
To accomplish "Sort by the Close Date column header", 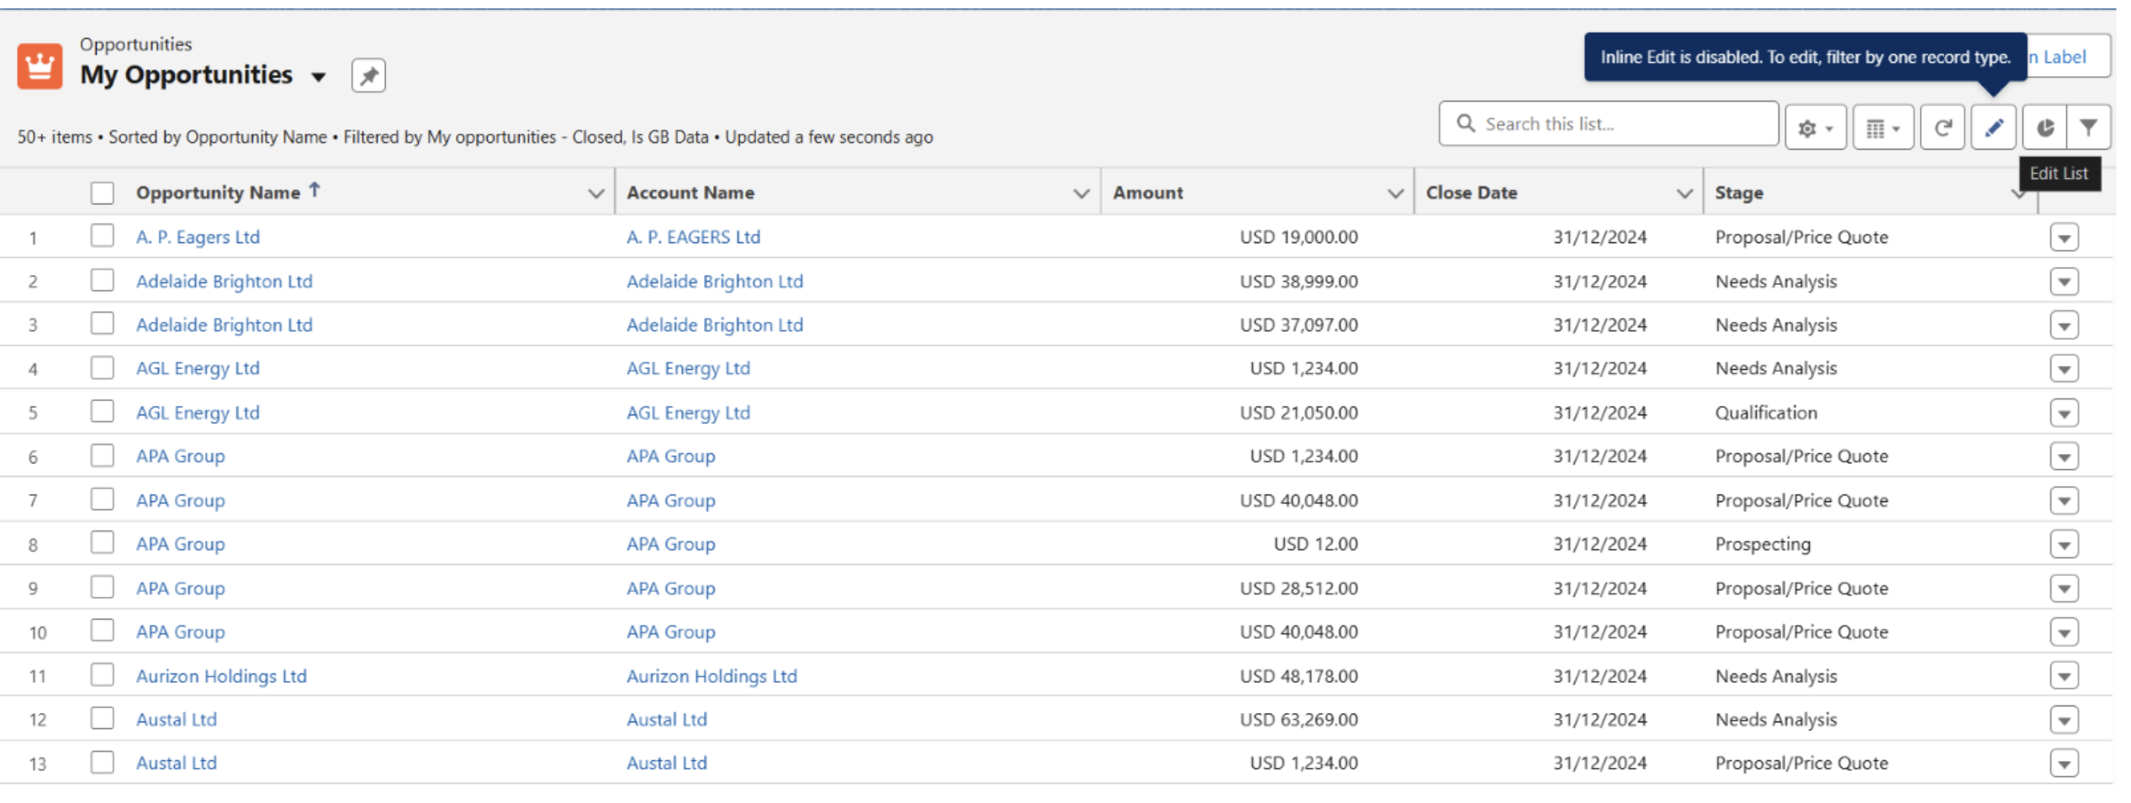I will click(x=1471, y=193).
